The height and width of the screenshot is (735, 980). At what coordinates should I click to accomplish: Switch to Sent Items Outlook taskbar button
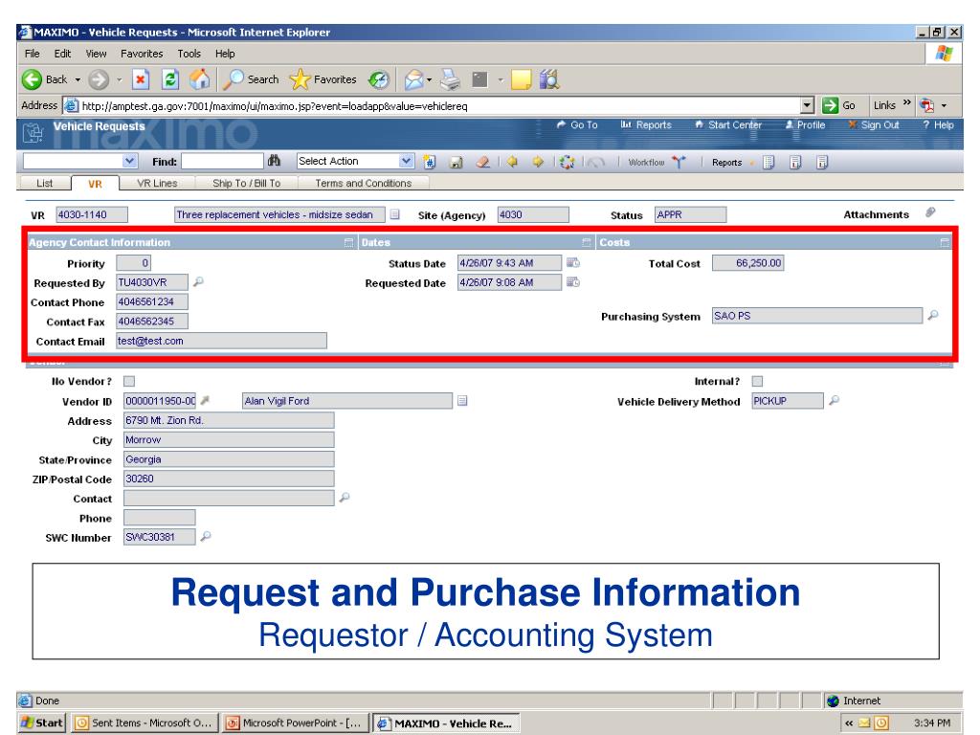(145, 724)
